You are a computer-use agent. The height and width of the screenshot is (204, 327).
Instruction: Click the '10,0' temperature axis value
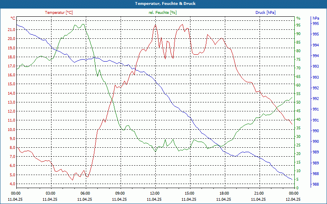click(x=11, y=129)
